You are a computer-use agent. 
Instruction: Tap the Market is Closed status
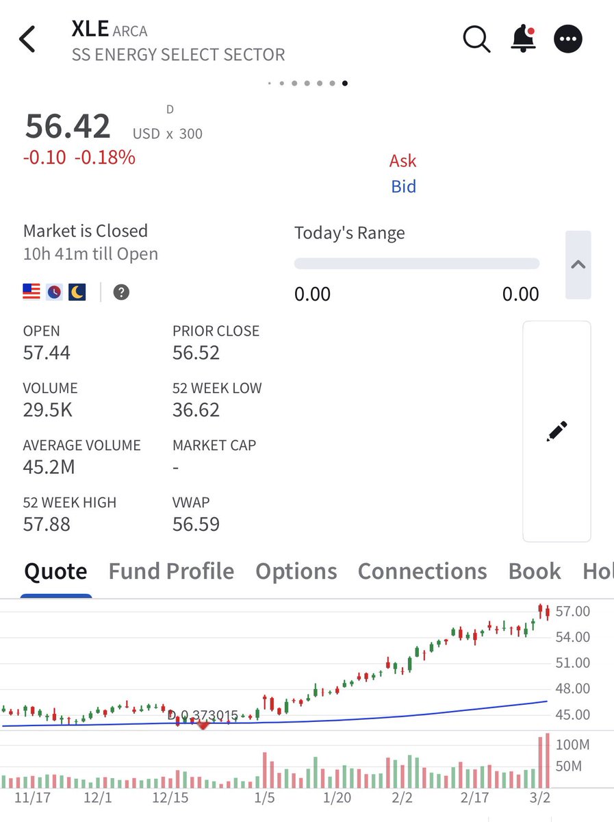[86, 231]
